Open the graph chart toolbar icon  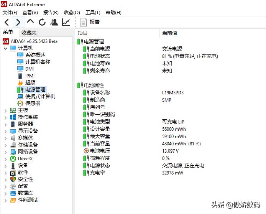pyautogui.click(x=66, y=22)
